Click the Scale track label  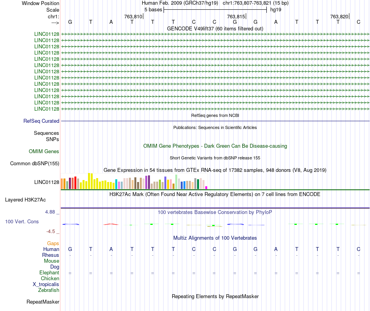pyautogui.click(x=53, y=10)
